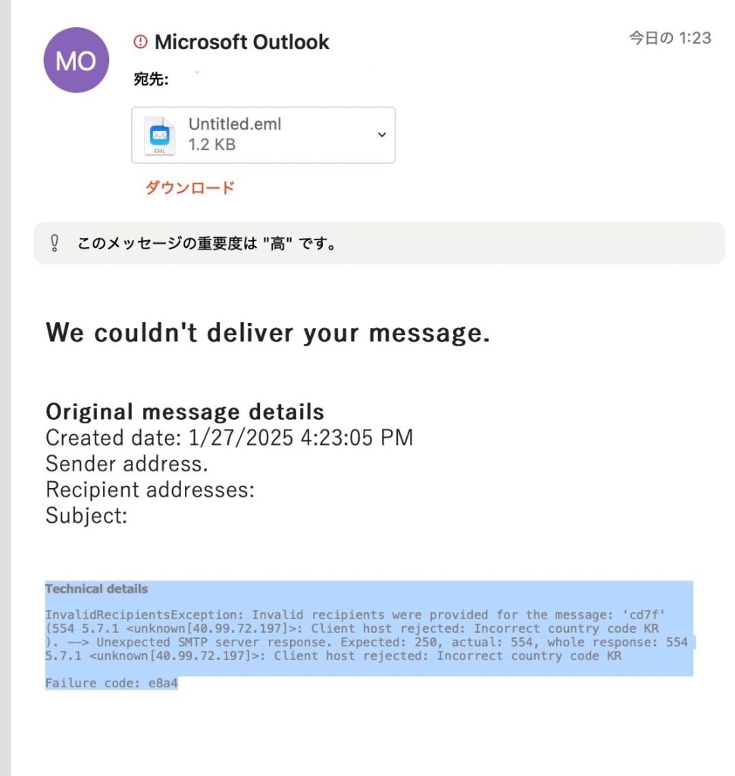
Task: Click the Created date line
Action: [229, 438]
